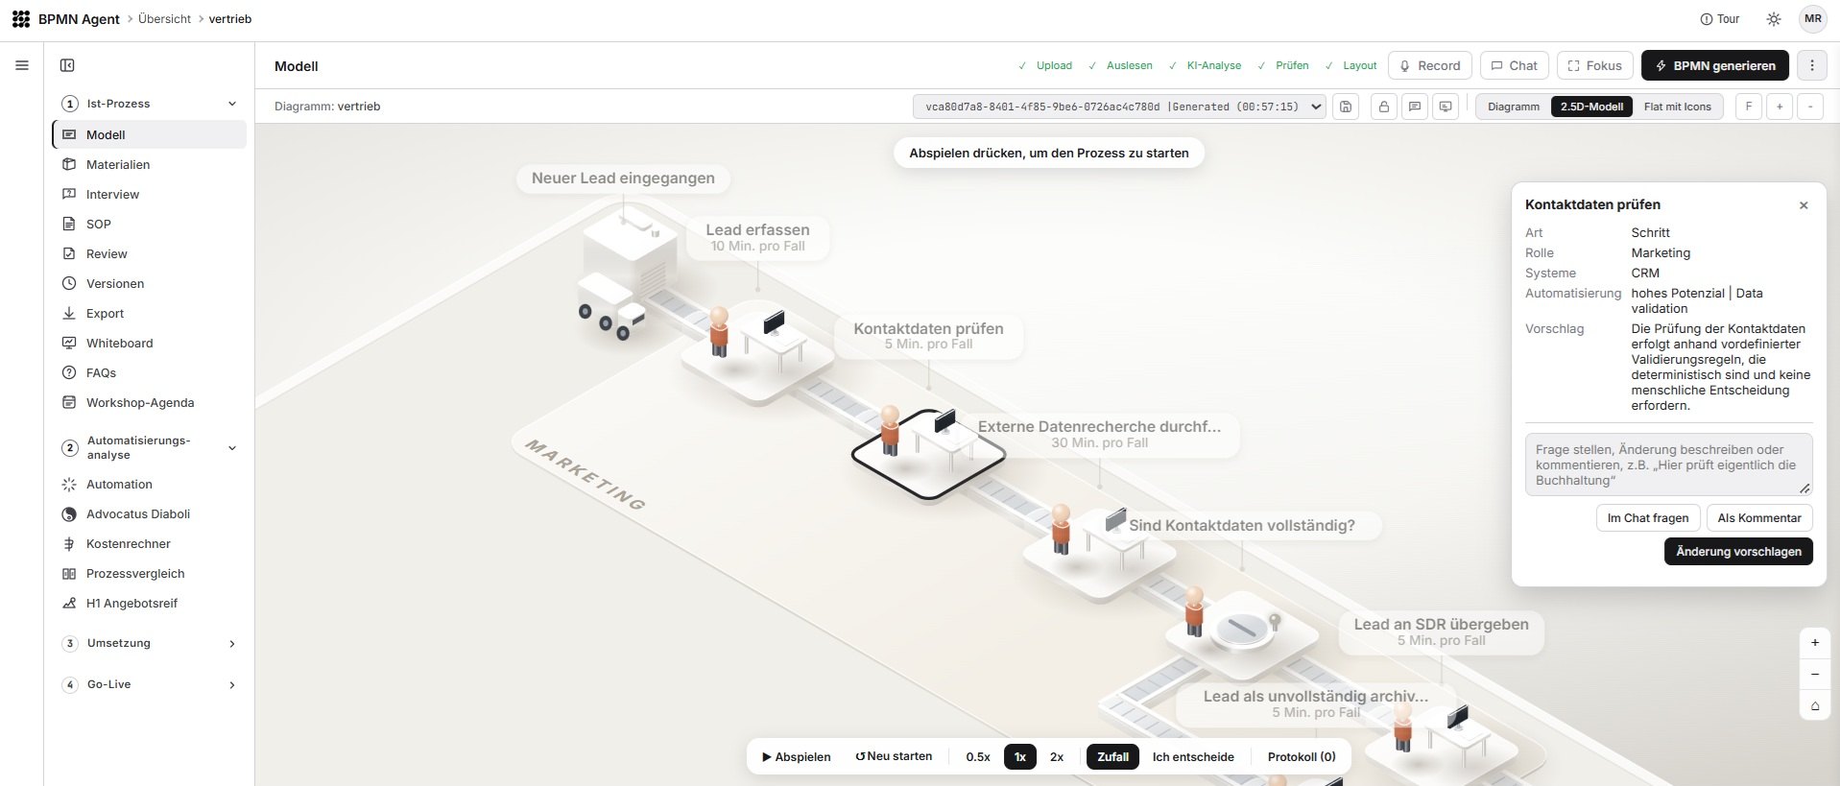Save diagram with the floppy disk icon
The image size is (1840, 786).
(1346, 107)
